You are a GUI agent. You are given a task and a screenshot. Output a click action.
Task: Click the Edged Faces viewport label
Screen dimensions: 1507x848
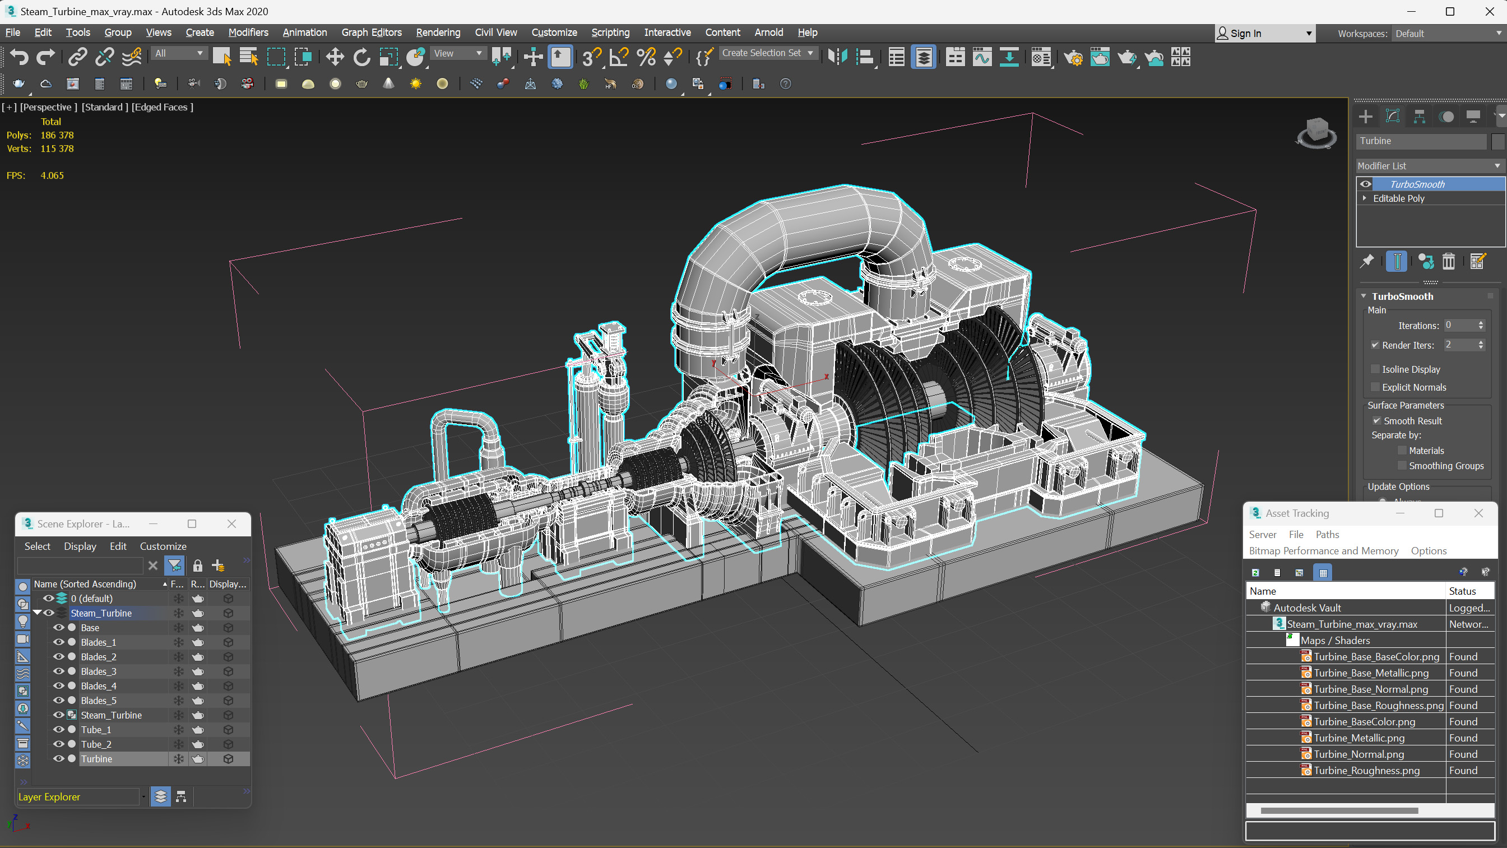(162, 107)
